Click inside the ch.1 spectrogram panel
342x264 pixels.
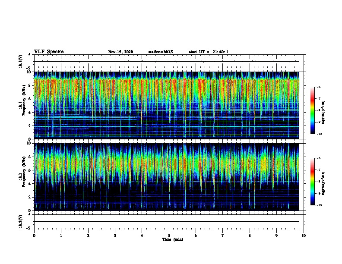[x=167, y=105]
